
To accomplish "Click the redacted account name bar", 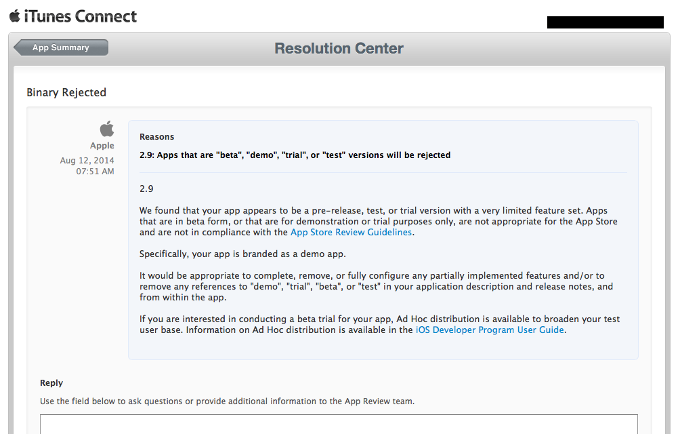I will click(x=605, y=22).
